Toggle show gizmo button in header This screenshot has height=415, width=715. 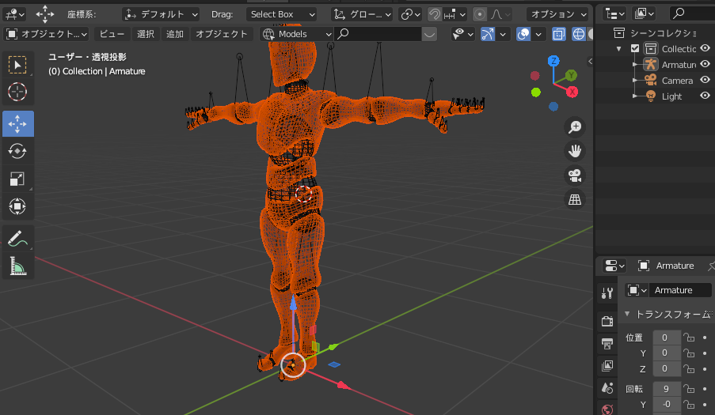[488, 34]
